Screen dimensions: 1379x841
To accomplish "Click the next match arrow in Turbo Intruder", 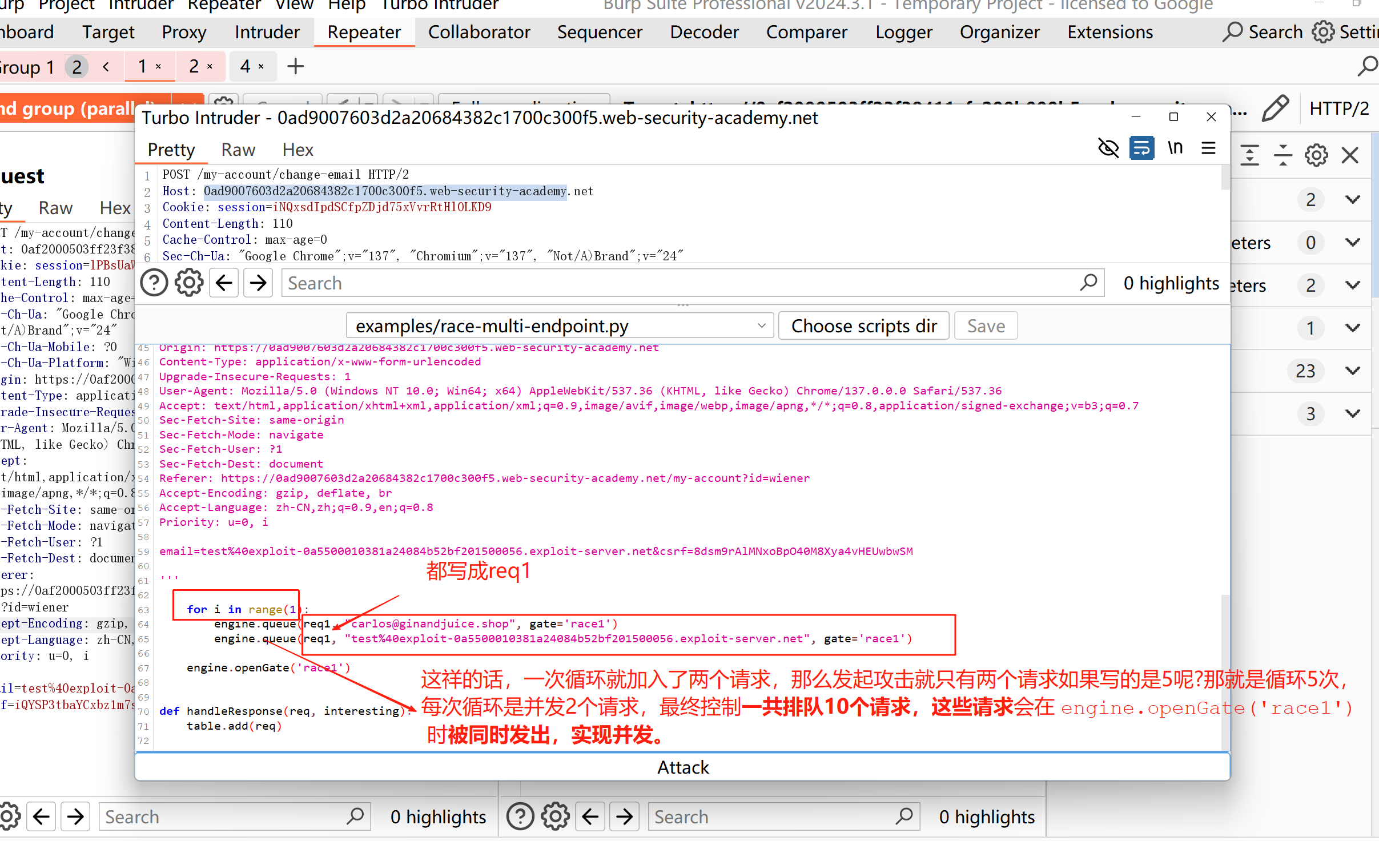I will click(258, 283).
